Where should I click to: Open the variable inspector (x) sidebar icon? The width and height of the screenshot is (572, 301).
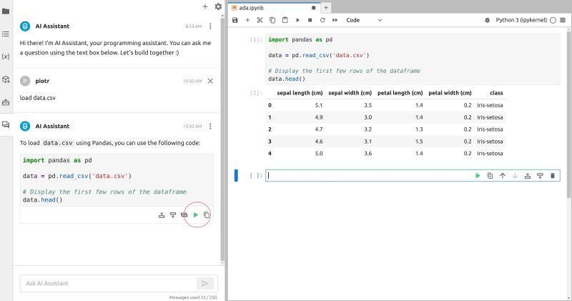tap(6, 56)
